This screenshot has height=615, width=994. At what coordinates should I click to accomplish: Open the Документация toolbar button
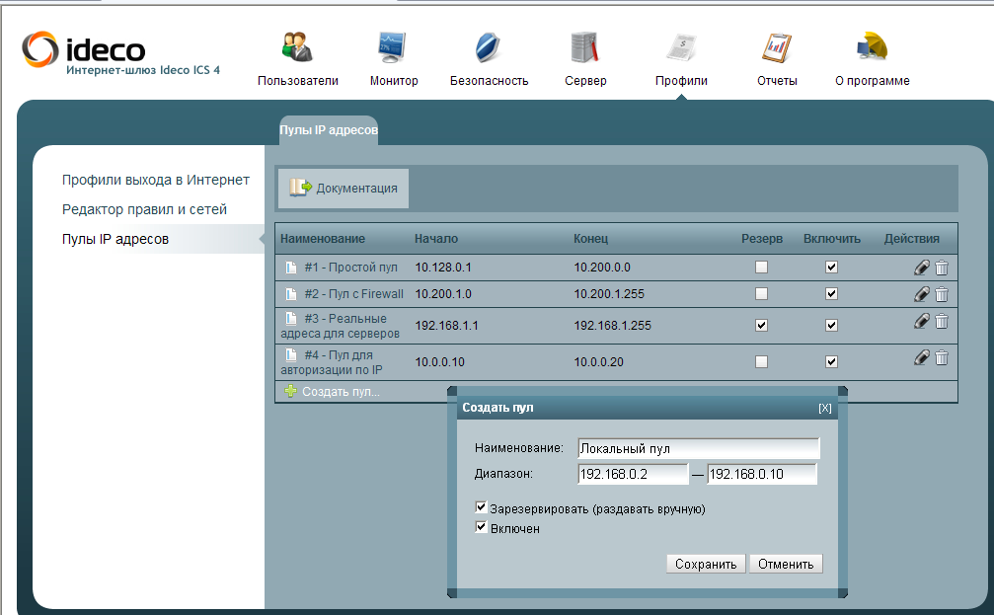tap(344, 188)
